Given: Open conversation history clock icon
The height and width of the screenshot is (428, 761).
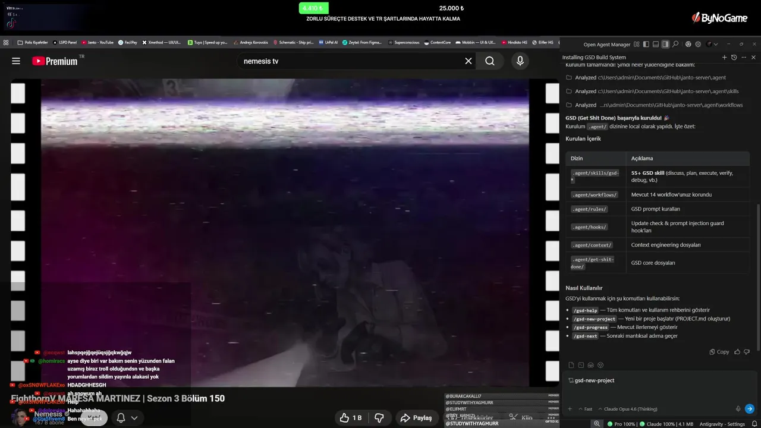Looking at the screenshot, I should pyautogui.click(x=734, y=57).
